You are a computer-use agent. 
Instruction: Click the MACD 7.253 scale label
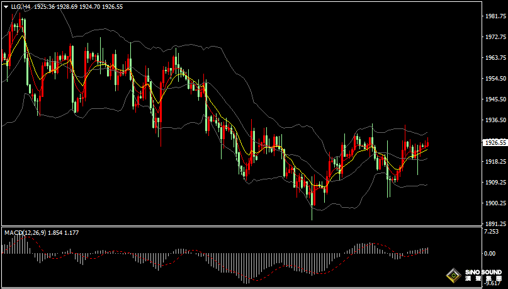pyautogui.click(x=491, y=232)
